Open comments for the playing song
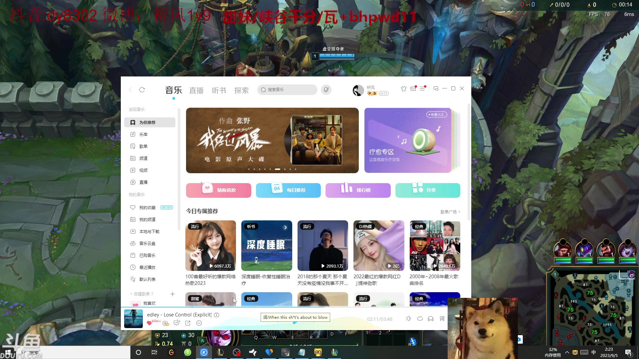 pos(177,323)
